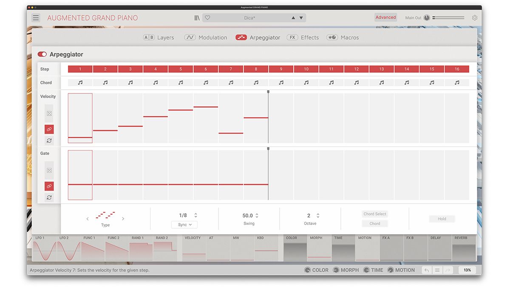Toggle step 1 in Step row

(x=80, y=69)
